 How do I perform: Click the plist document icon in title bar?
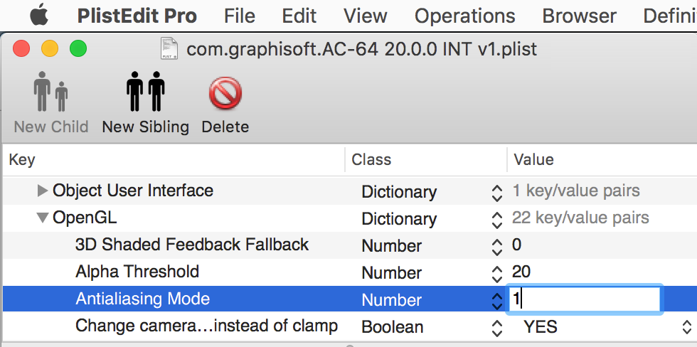coord(169,49)
